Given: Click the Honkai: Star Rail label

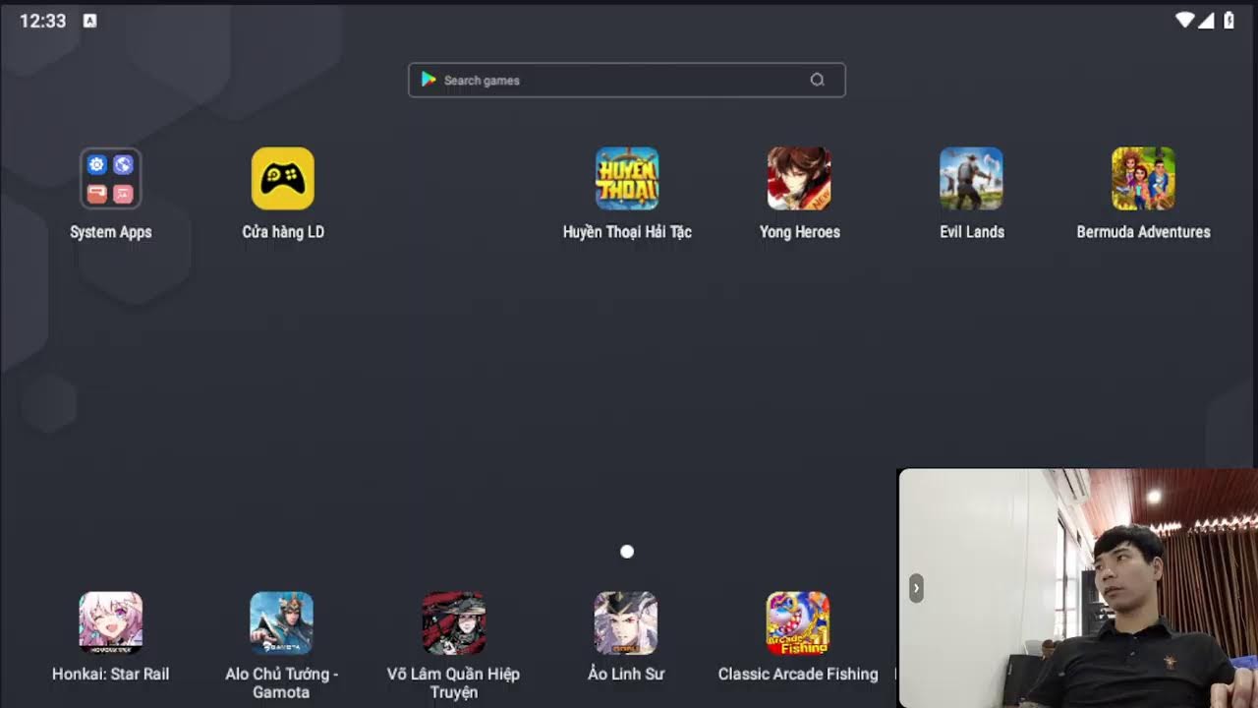Looking at the screenshot, I should pos(110,675).
